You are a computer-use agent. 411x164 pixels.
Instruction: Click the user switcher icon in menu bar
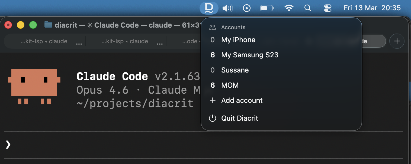pyautogui.click(x=327, y=8)
